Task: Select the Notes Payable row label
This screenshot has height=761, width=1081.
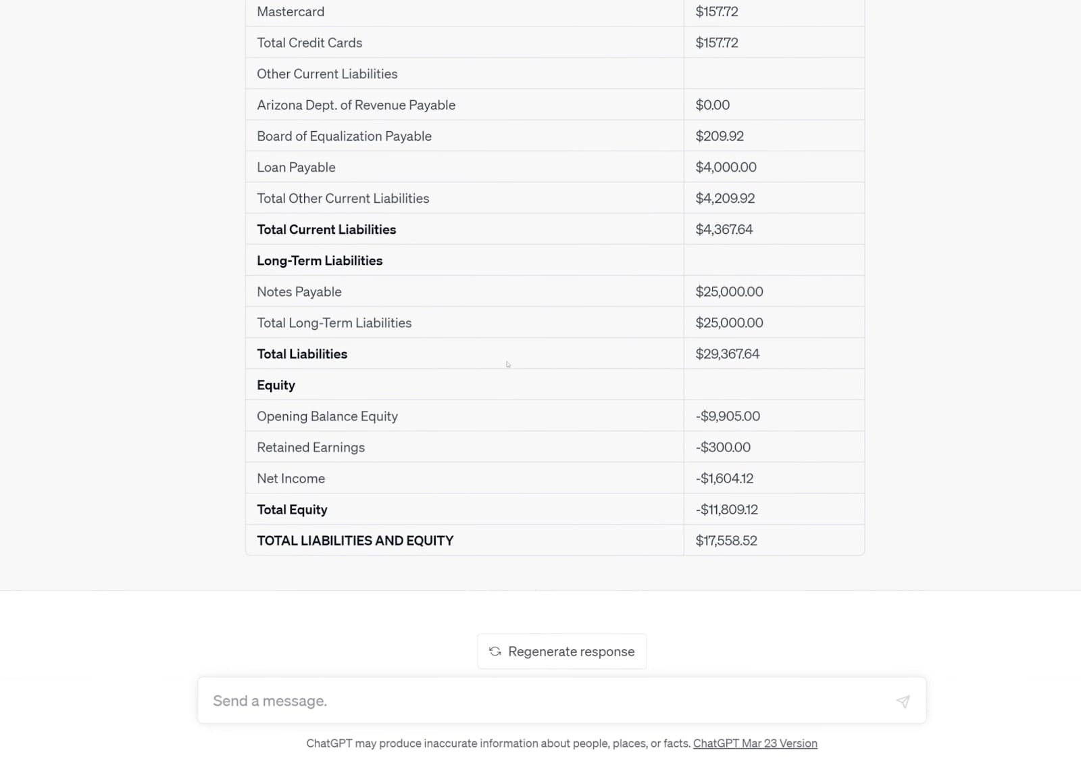Action: [299, 291]
